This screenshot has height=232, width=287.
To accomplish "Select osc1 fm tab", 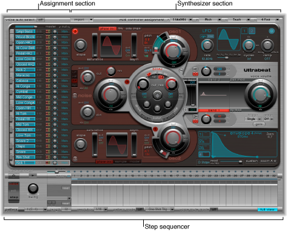I will (121, 29).
